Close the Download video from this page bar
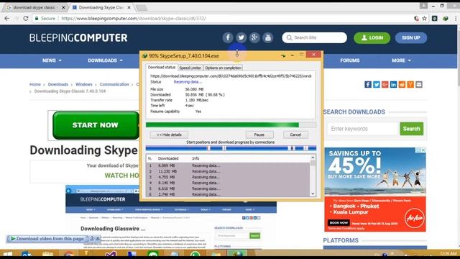This screenshot has height=259, width=460. point(98,238)
